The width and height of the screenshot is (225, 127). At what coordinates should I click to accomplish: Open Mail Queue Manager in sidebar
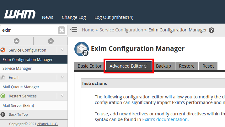click(x=21, y=87)
